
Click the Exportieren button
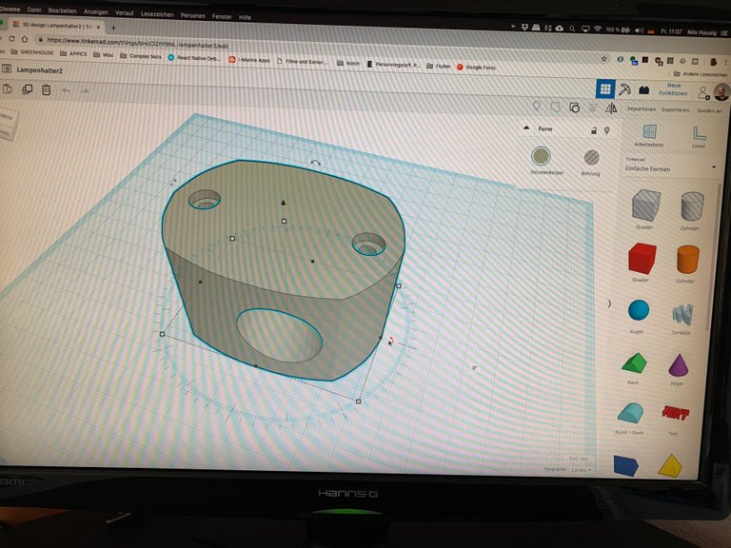[x=677, y=109]
